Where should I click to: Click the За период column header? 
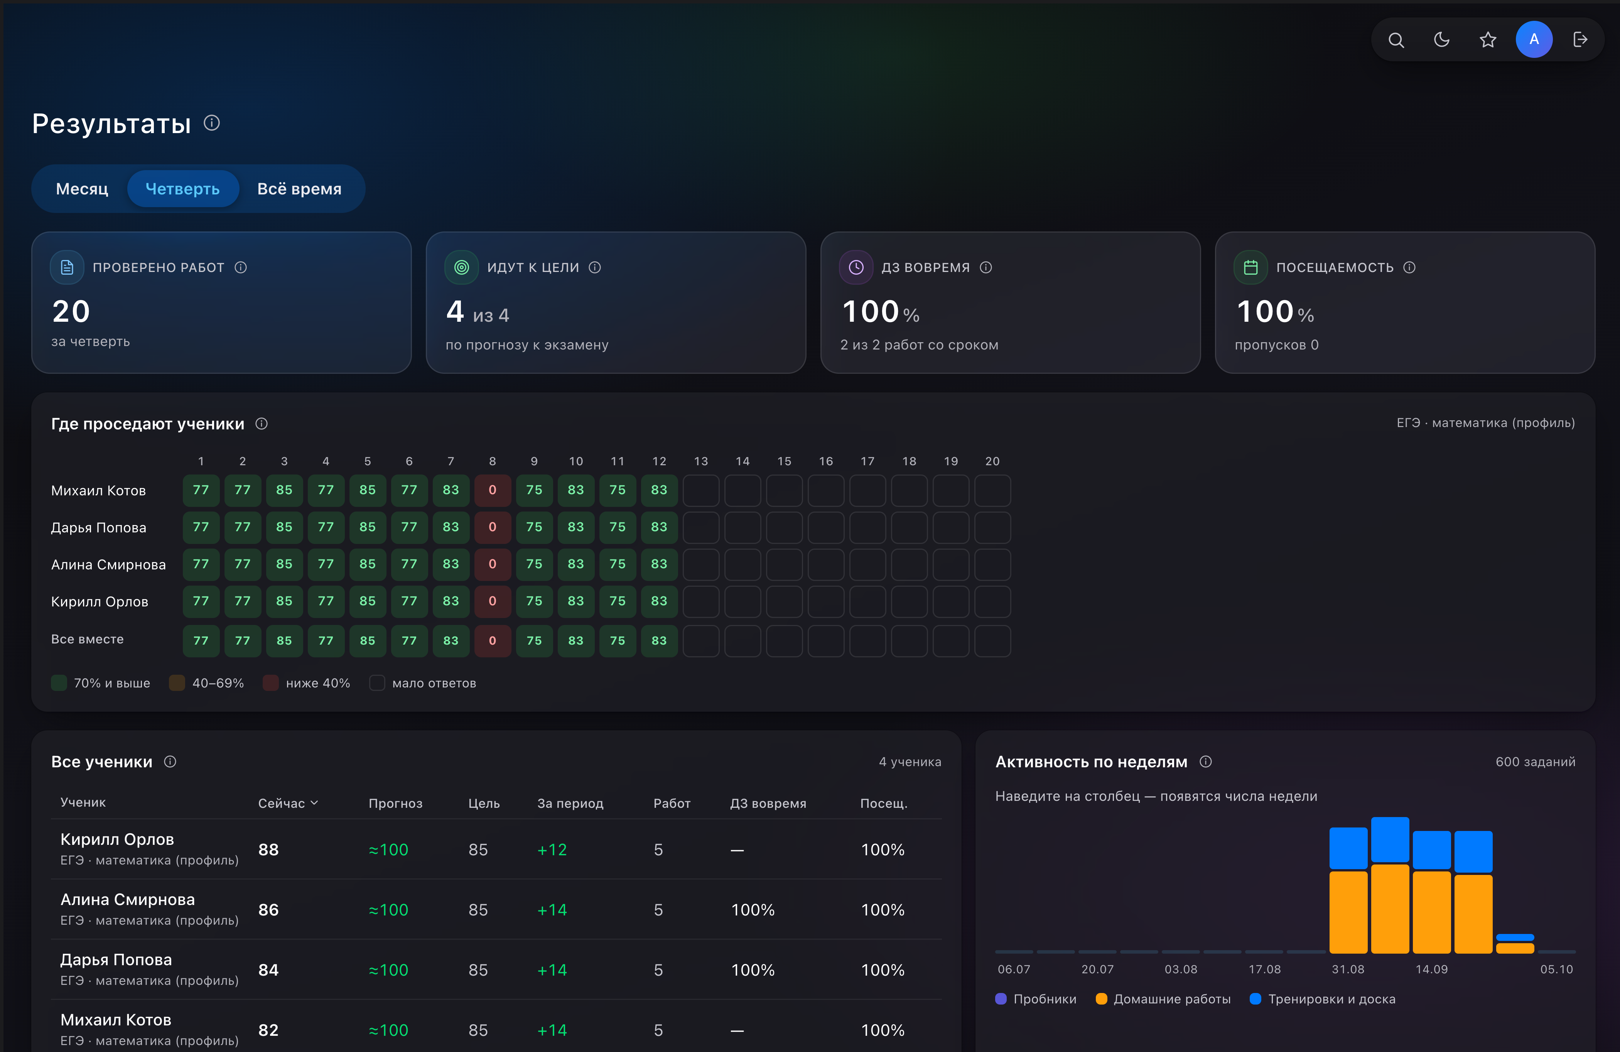(x=570, y=804)
